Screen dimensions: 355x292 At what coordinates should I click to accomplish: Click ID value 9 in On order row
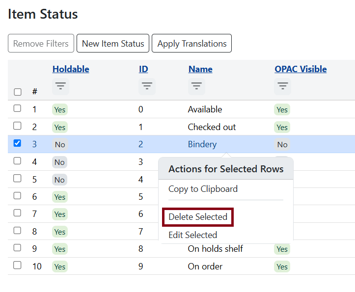pyautogui.click(x=141, y=266)
